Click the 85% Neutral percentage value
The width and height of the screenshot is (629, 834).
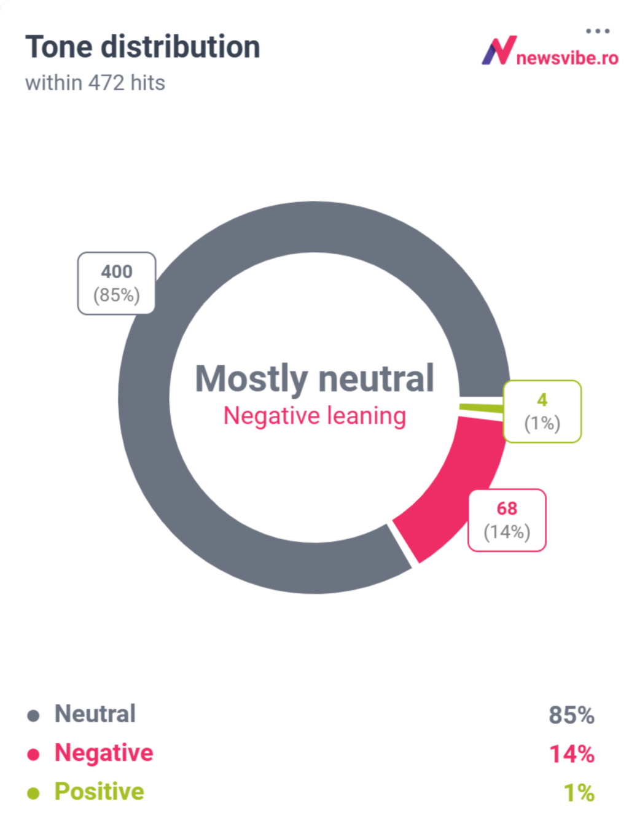[x=571, y=715]
